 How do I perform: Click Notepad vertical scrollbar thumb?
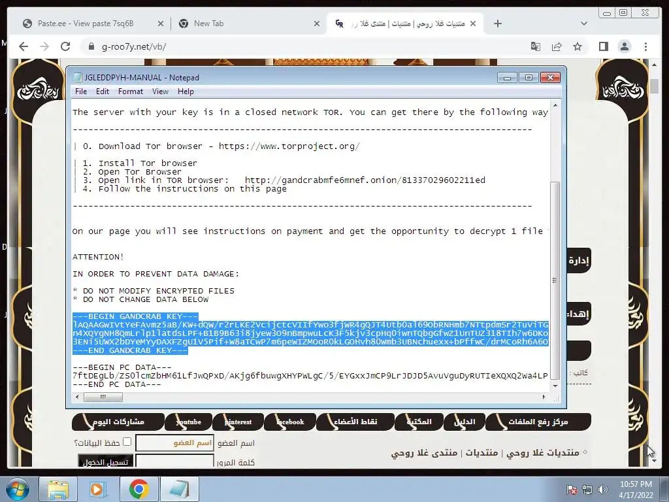tap(555, 280)
